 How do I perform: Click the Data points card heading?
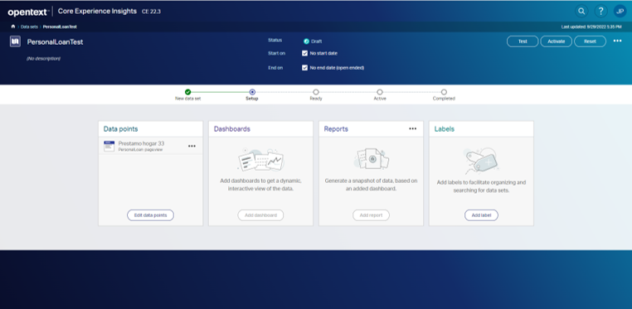[x=120, y=129]
